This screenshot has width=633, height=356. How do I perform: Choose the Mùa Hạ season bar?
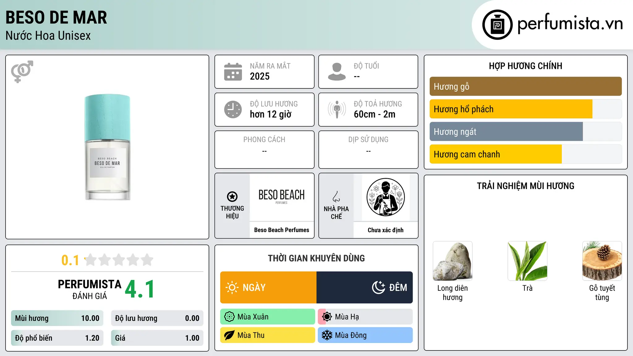point(365,317)
